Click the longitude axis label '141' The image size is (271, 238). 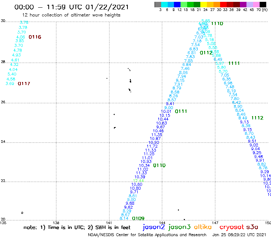109,223
